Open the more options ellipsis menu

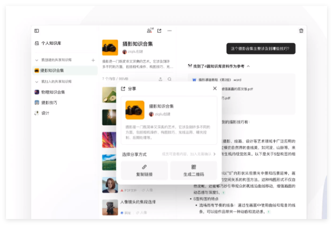169,31
